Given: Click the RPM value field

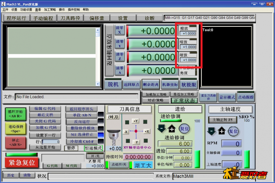Looking at the screenshot, I should [231, 144].
